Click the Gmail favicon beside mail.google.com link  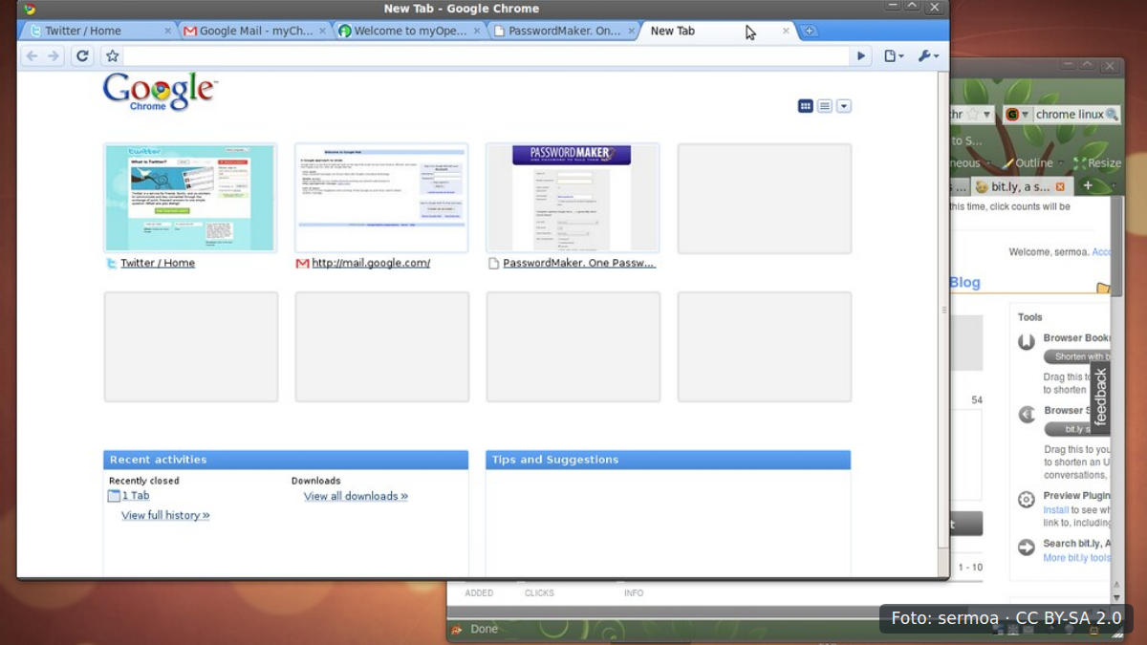click(x=302, y=264)
